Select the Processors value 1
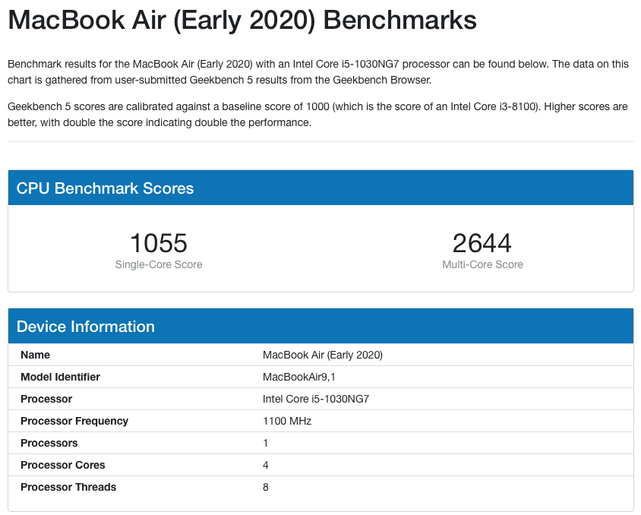The height and width of the screenshot is (515, 641). 265,443
